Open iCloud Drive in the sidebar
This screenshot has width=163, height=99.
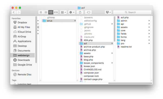click(23, 32)
